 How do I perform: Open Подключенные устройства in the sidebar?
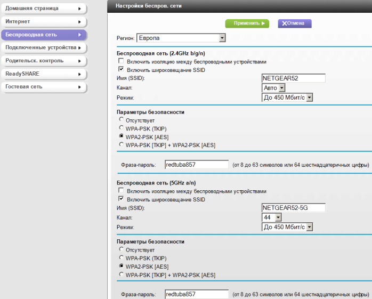click(x=44, y=47)
